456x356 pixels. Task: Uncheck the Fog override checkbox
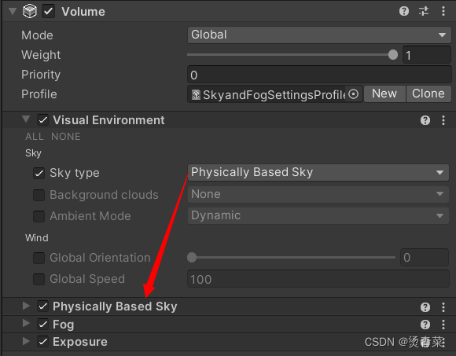pyautogui.click(x=43, y=324)
